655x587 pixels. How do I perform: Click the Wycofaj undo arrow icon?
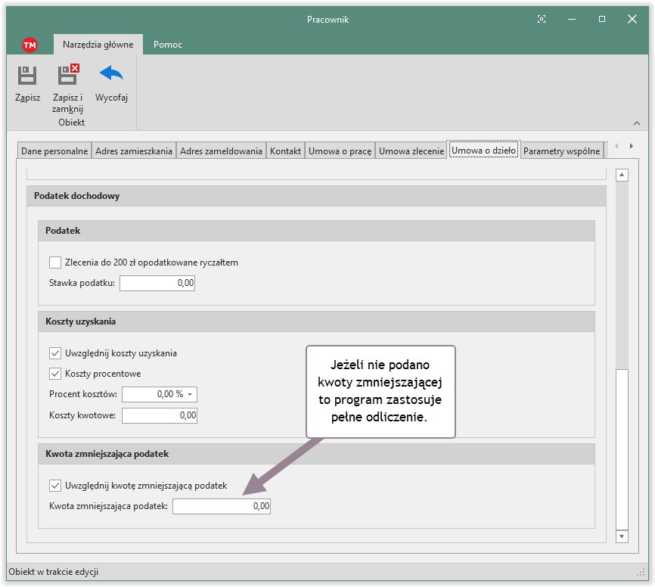(x=111, y=74)
